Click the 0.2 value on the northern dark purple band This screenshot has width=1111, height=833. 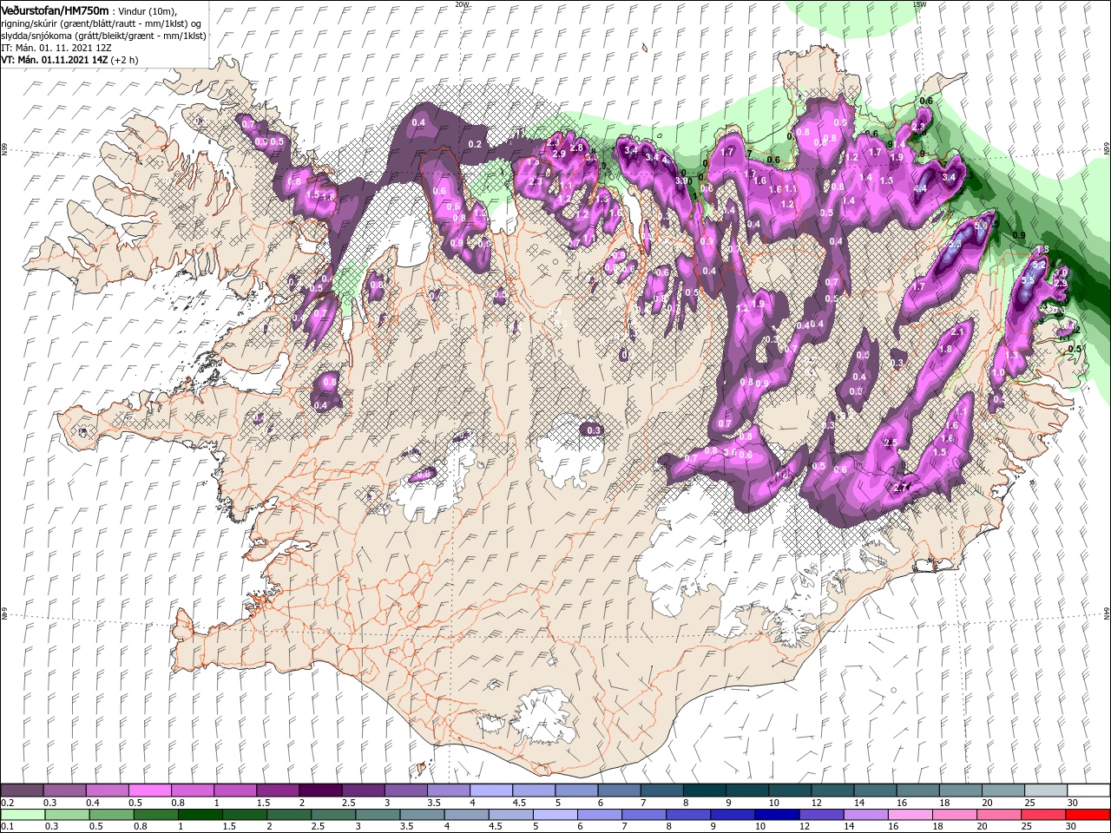[475, 144]
